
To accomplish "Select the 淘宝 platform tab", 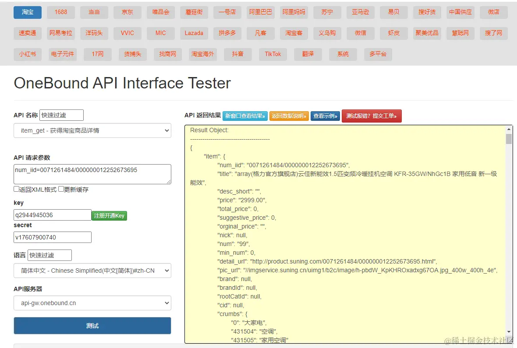I will (x=28, y=12).
